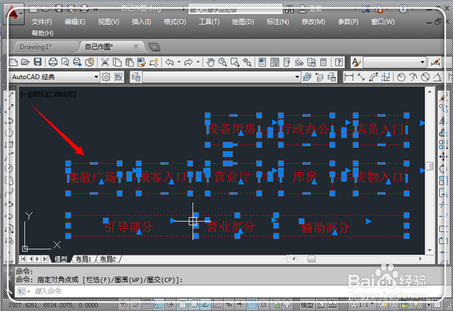Open the 绘图(D) menu
The image size is (453, 311).
(x=243, y=22)
